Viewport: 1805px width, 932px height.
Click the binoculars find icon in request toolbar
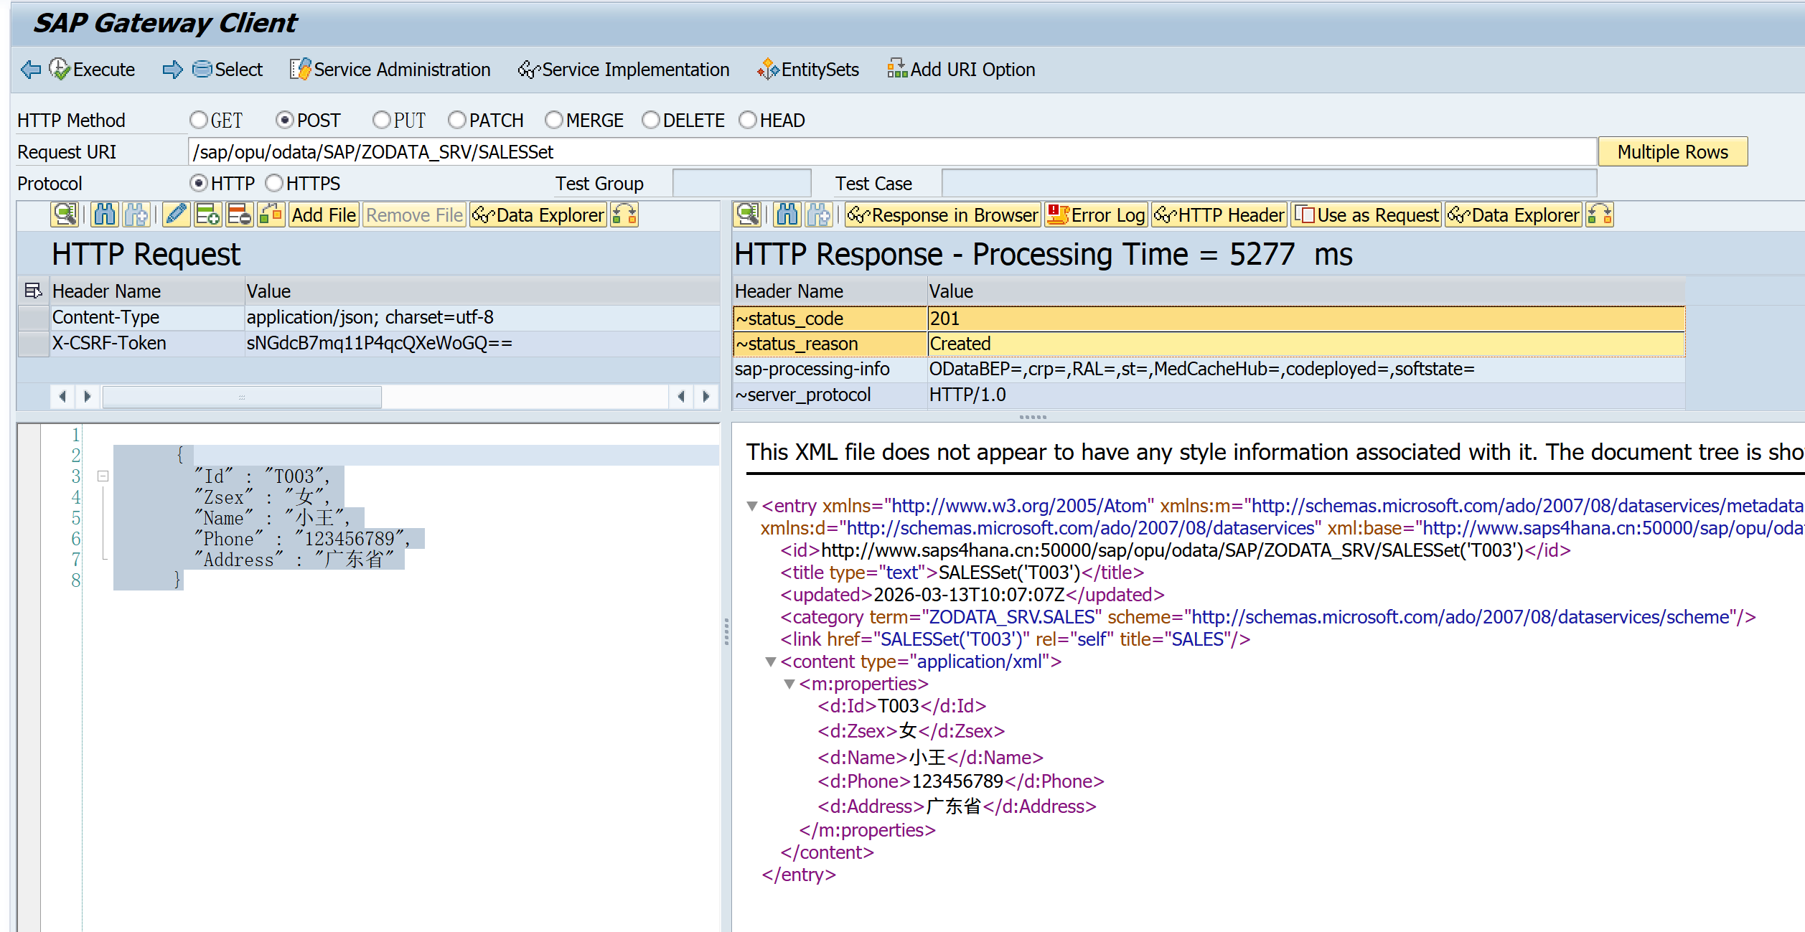pos(105,215)
